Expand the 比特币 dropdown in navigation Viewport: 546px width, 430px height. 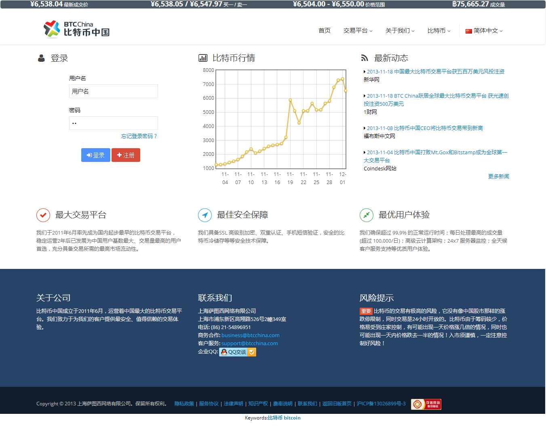point(438,30)
